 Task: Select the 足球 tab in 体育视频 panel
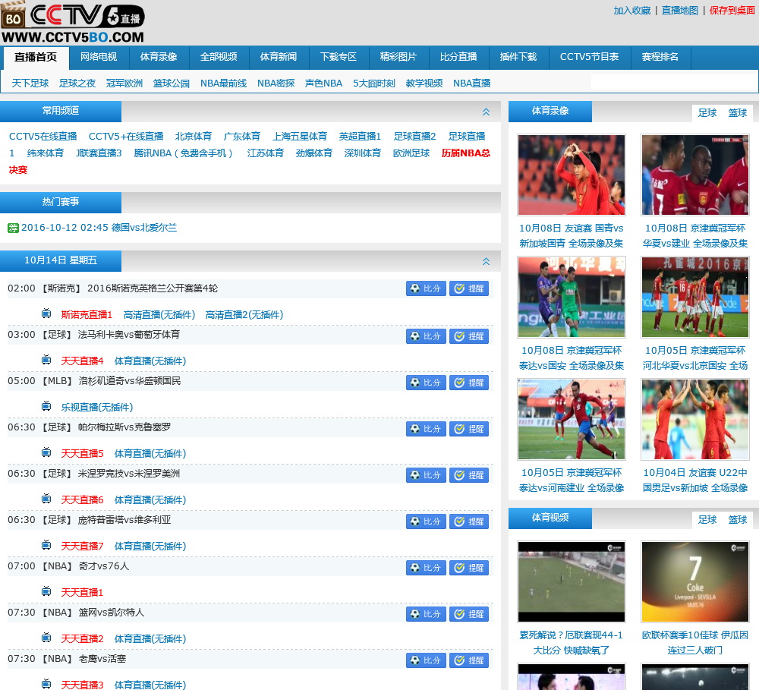click(x=707, y=519)
